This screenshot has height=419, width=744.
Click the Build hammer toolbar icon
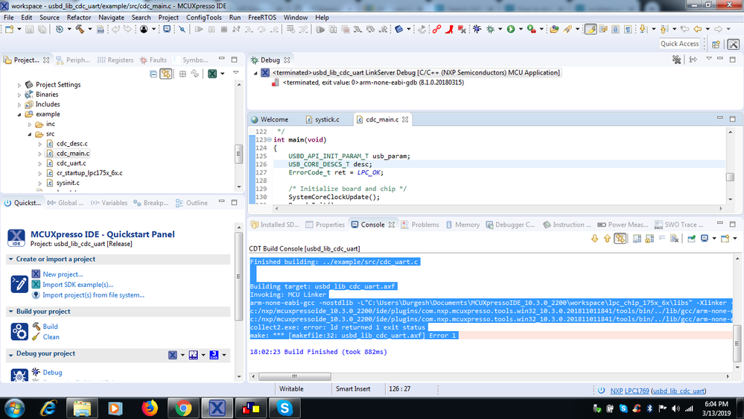click(x=80, y=30)
